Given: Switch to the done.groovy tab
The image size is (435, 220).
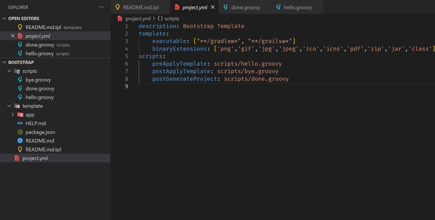Looking at the screenshot, I should [245, 7].
